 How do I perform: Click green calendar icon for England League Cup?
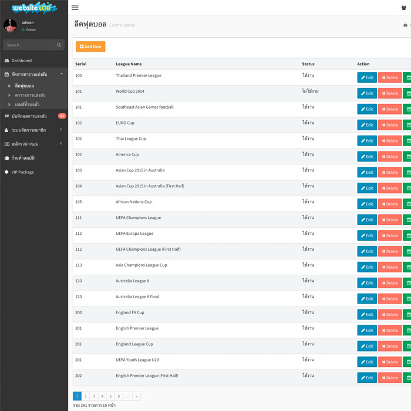(x=407, y=346)
